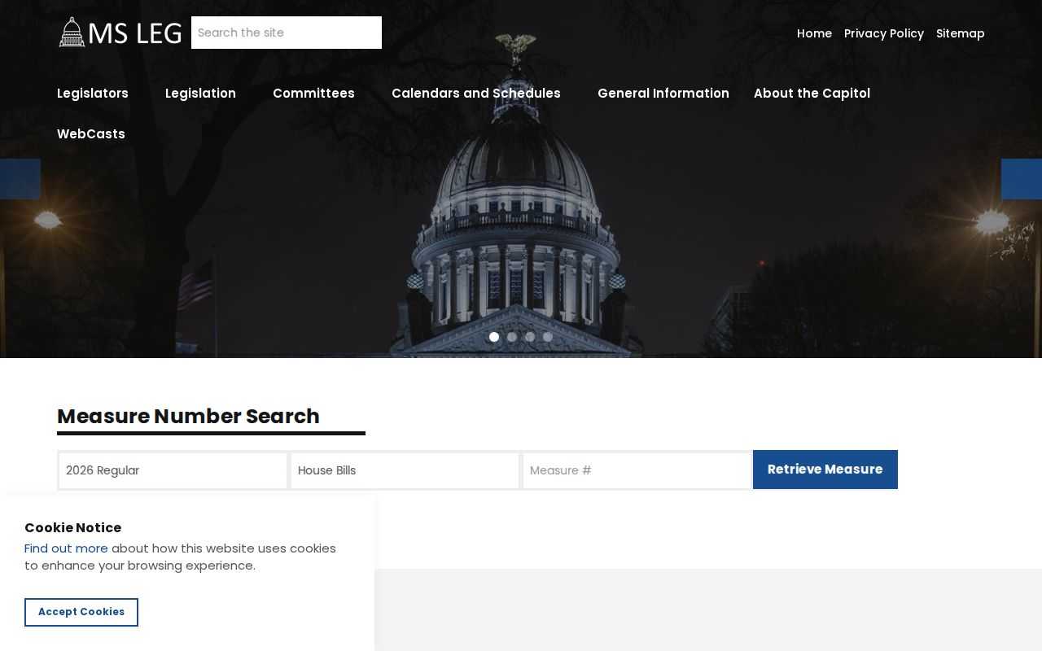Select the second carousel dot

click(512, 337)
